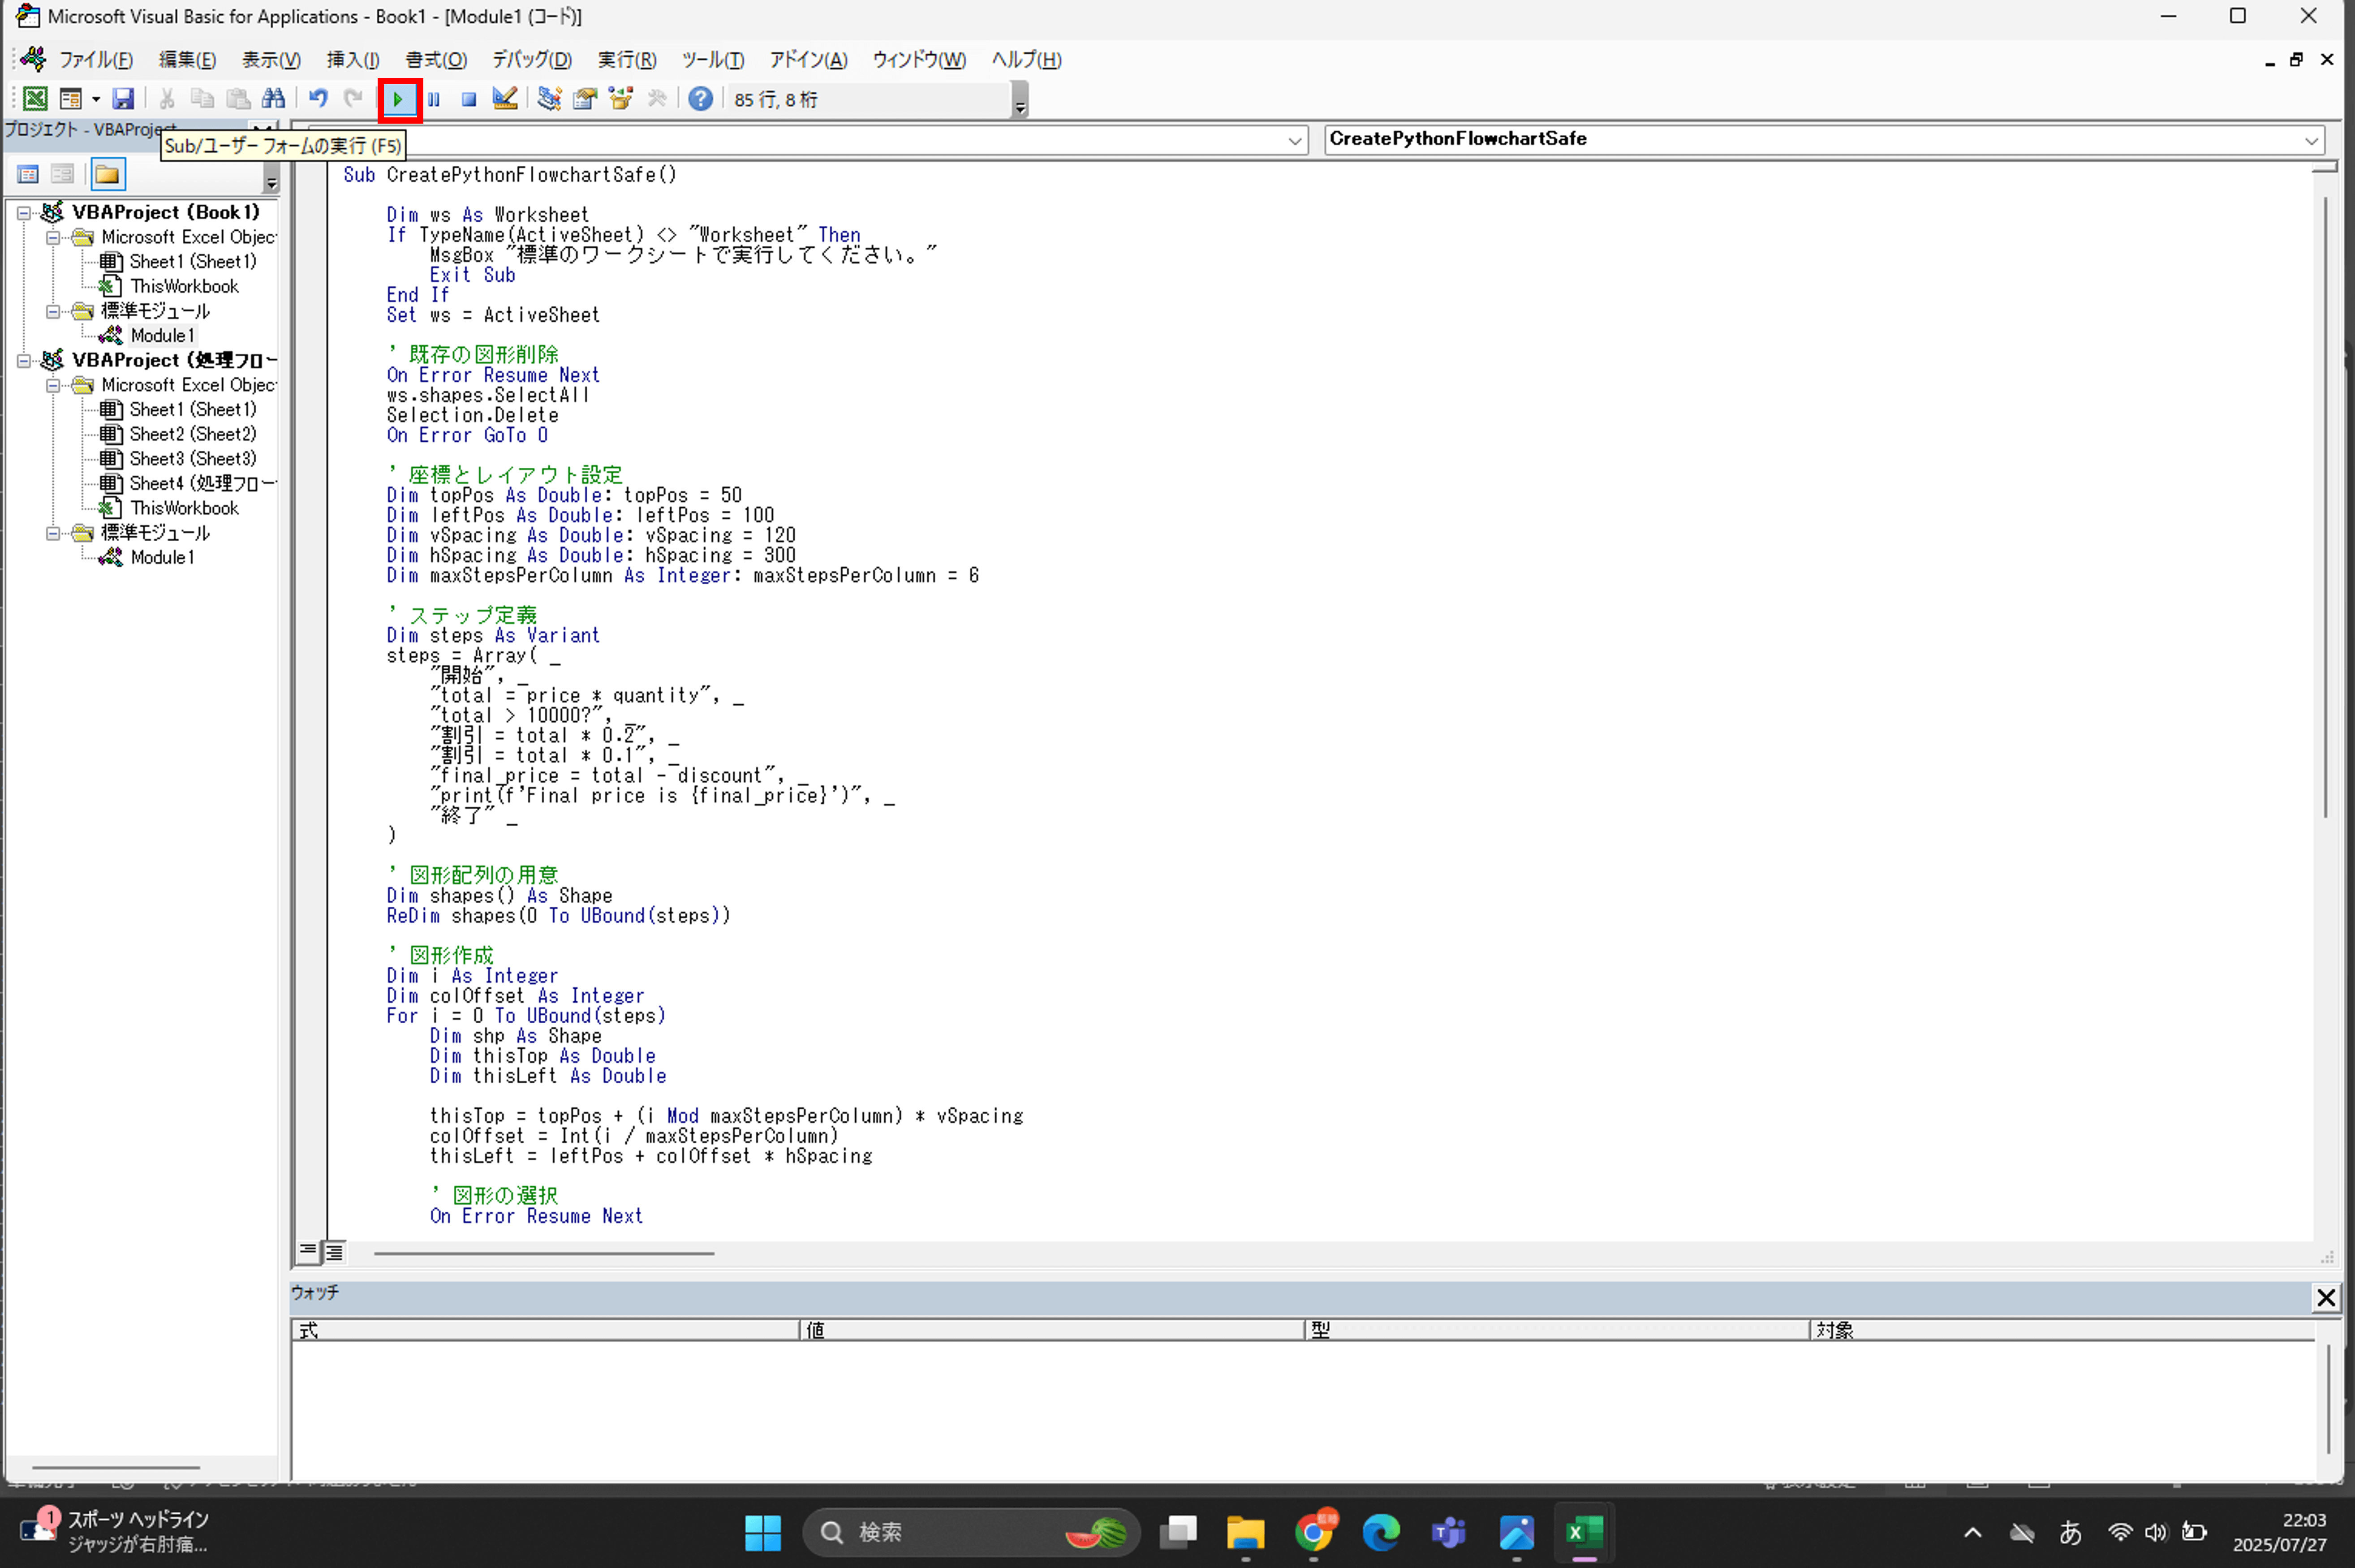Click the 型 column header in Watch
Image resolution: width=2355 pixels, height=1568 pixels.
[x=1558, y=1331]
